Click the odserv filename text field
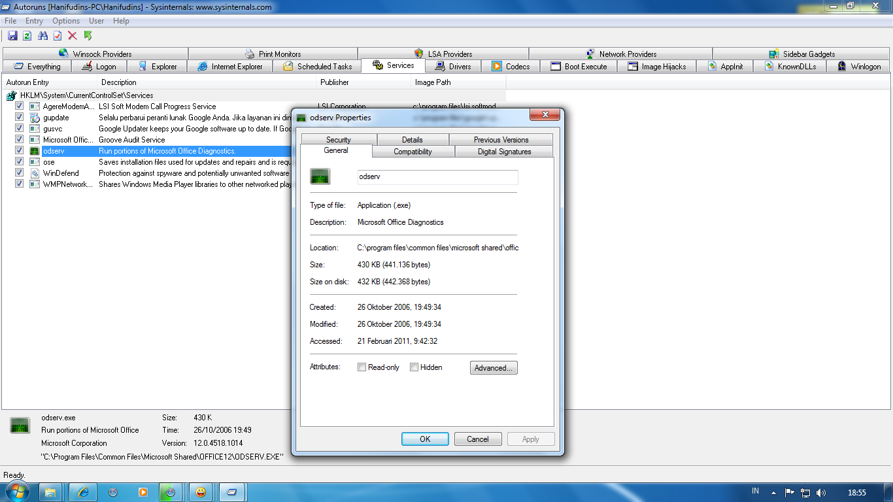893x502 pixels. 437,177
